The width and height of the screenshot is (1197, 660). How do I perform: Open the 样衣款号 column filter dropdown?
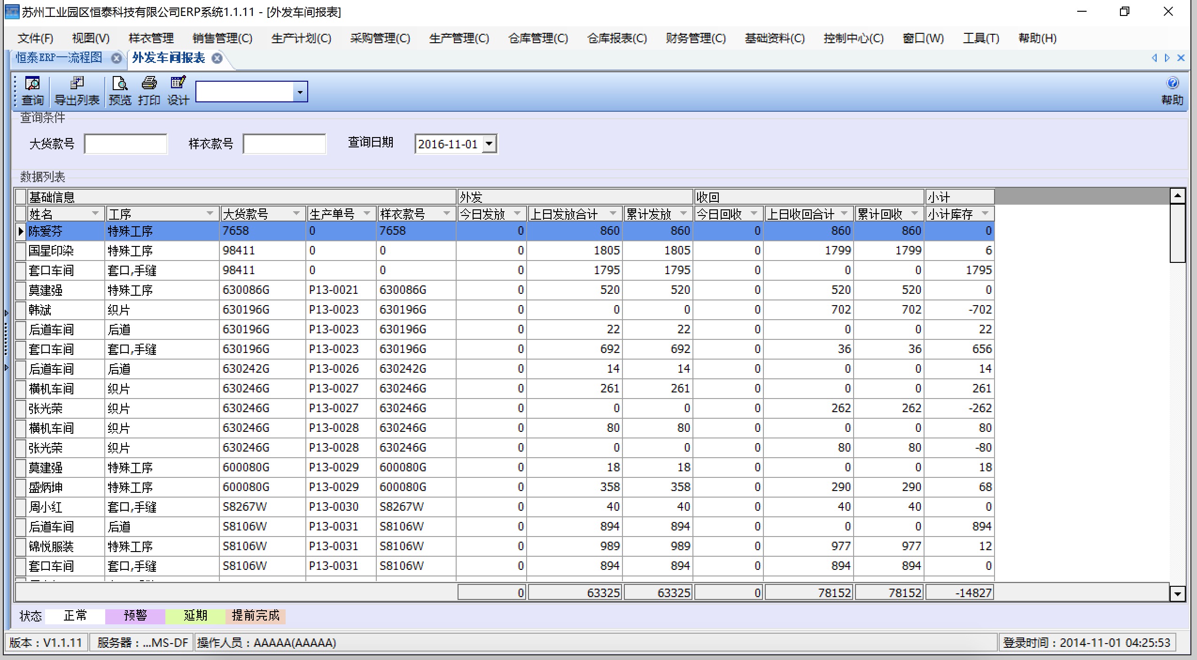pyautogui.click(x=447, y=214)
